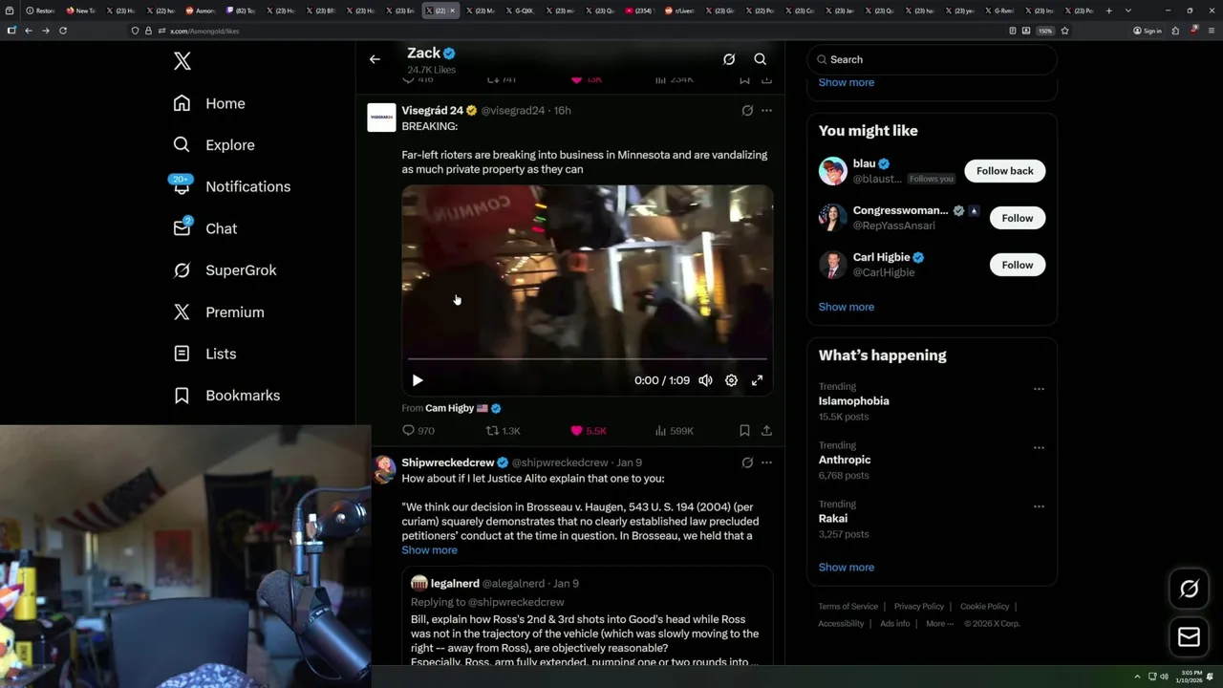Open Terms of Service link
The width and height of the screenshot is (1223, 688).
tap(848, 607)
